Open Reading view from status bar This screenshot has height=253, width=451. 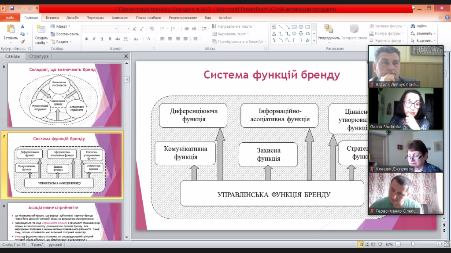[x=373, y=244]
